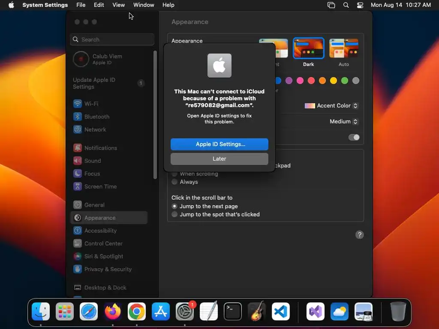
Task: Dismiss dialog with Later button
Action: coord(219,159)
